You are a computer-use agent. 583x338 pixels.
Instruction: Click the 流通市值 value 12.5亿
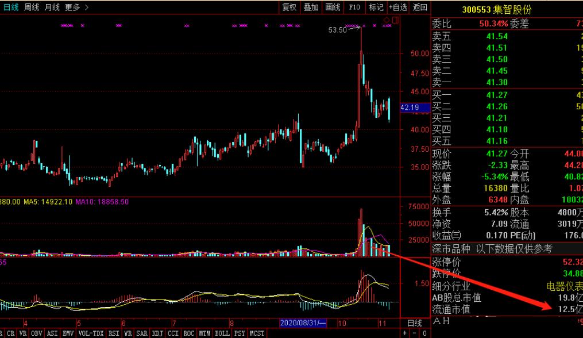tap(570, 309)
